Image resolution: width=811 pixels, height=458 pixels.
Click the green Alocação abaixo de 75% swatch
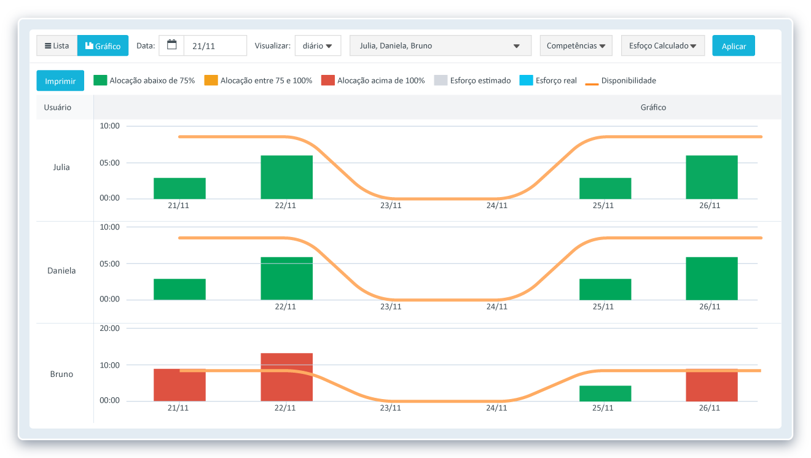point(100,80)
